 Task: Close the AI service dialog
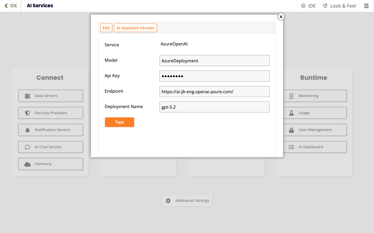click(x=281, y=17)
